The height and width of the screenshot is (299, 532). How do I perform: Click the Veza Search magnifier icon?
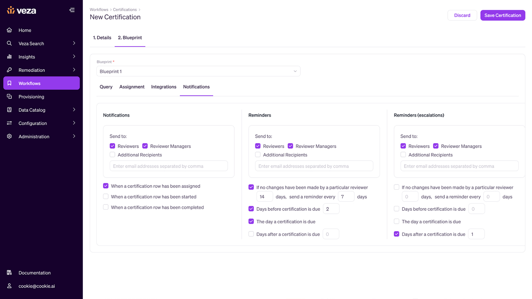click(x=10, y=43)
